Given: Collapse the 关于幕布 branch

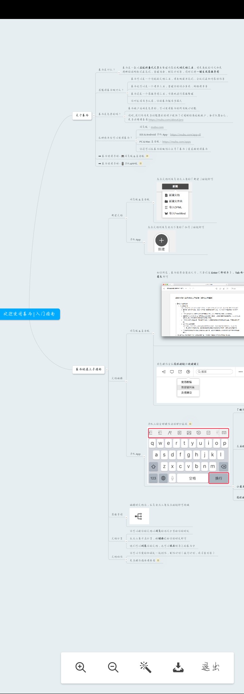Looking at the screenshot, I should tap(93, 115).
